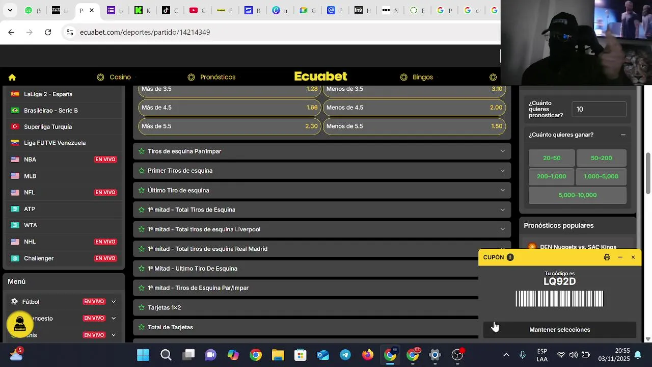Image resolution: width=652 pixels, height=367 pixels.
Task: Pick Más de 5.5 at 2.30
Action: point(230,126)
